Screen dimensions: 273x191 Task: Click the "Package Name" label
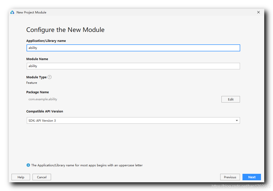[x=38, y=92]
